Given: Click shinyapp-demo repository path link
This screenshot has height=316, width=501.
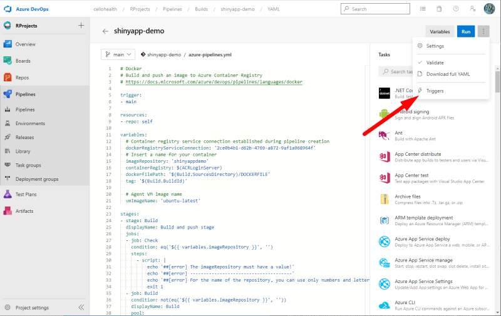Looking at the screenshot, I should tap(164, 54).
